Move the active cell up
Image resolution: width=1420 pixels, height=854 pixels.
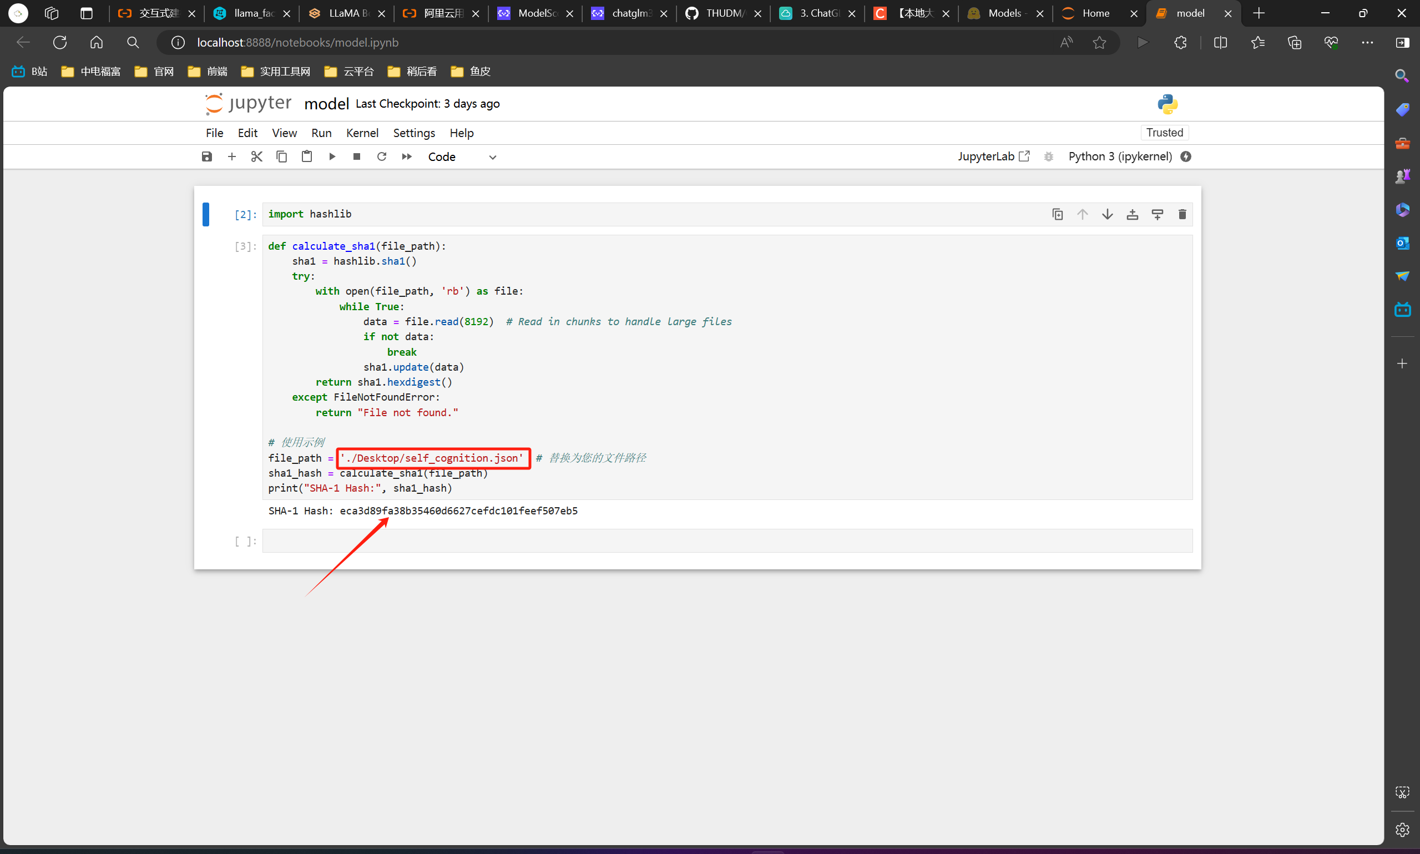click(1082, 214)
